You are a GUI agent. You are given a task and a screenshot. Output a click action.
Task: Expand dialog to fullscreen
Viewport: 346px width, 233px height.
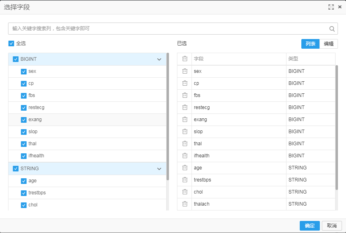pyautogui.click(x=331, y=7)
